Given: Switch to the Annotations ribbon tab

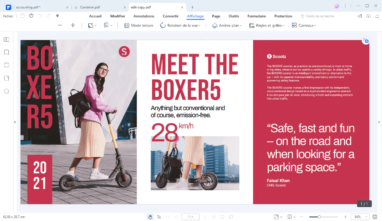Looking at the screenshot, I should (144, 16).
